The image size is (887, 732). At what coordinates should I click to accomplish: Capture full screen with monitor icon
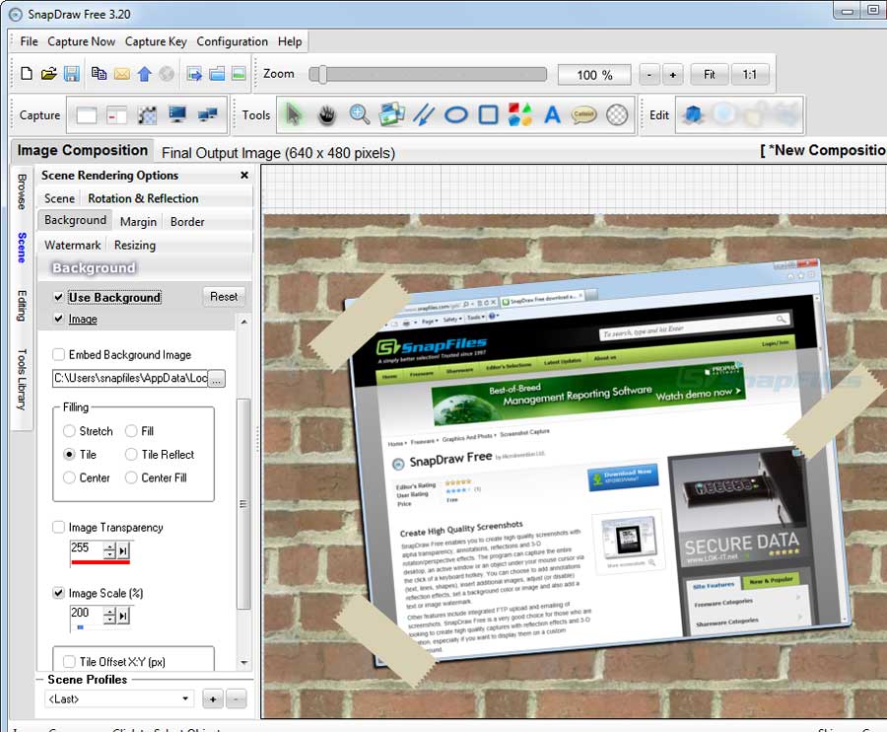177,114
